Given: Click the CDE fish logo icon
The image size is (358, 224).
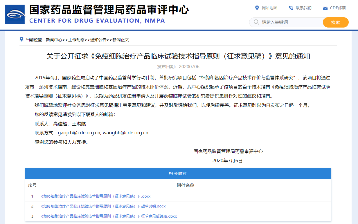Looking at the screenshot, I should coord(15,14).
